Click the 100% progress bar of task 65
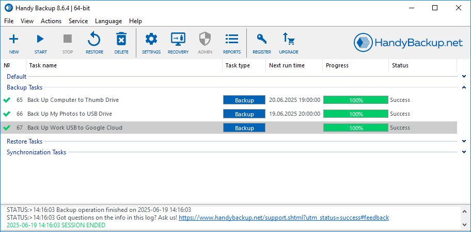Screen dimensions: 471x232 pos(356,100)
